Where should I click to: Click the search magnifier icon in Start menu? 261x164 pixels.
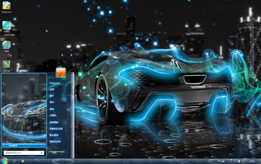click(42, 153)
